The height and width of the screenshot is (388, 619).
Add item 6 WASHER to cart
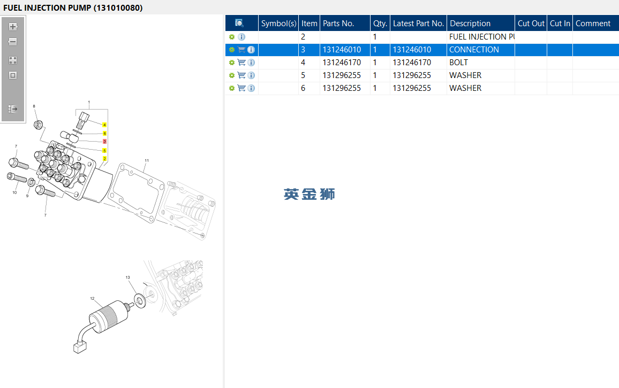[x=241, y=88]
